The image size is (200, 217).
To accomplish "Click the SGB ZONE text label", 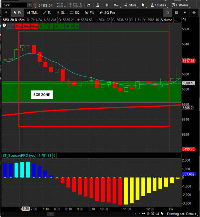I will click(42, 95).
